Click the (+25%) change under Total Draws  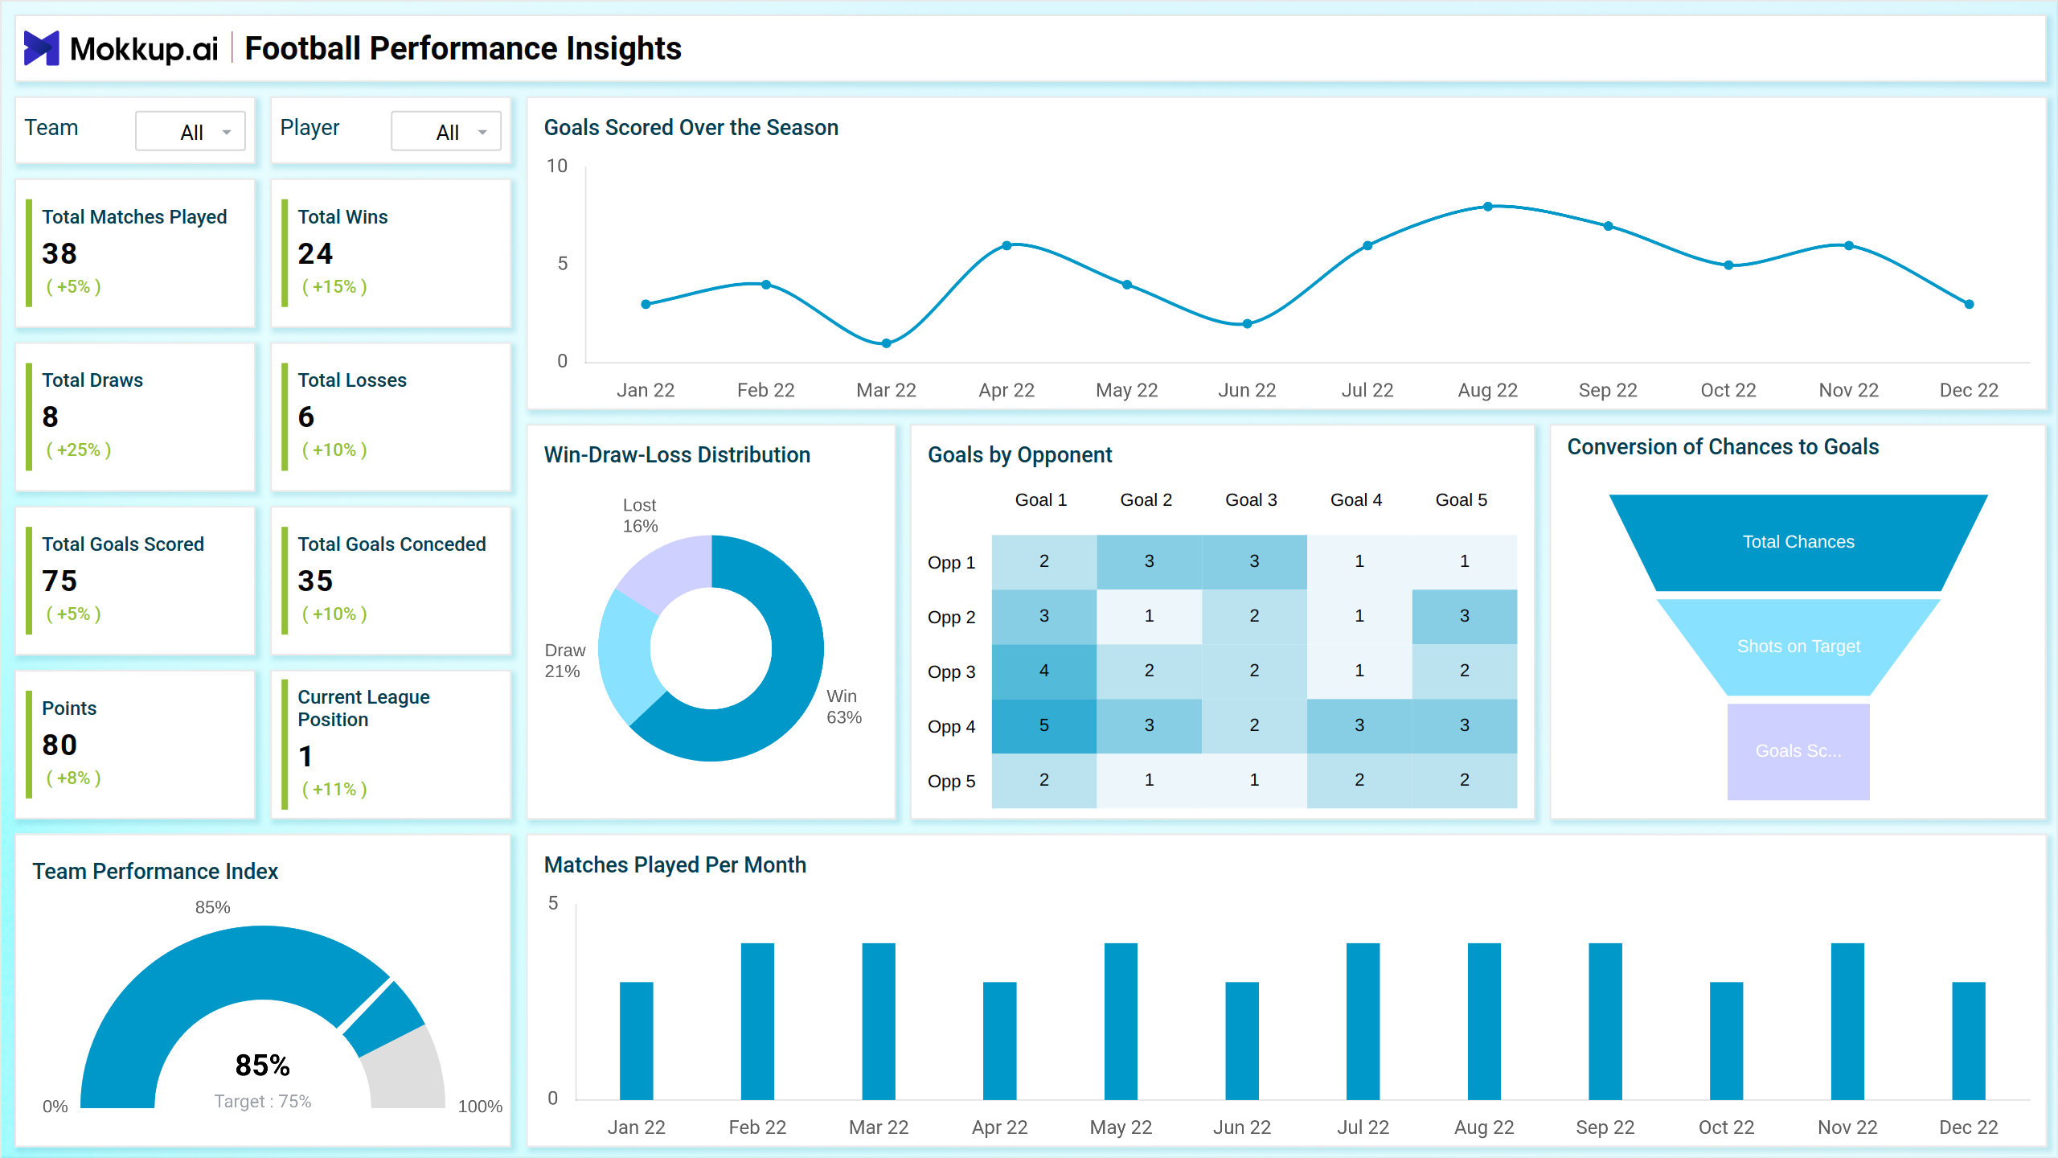78,450
